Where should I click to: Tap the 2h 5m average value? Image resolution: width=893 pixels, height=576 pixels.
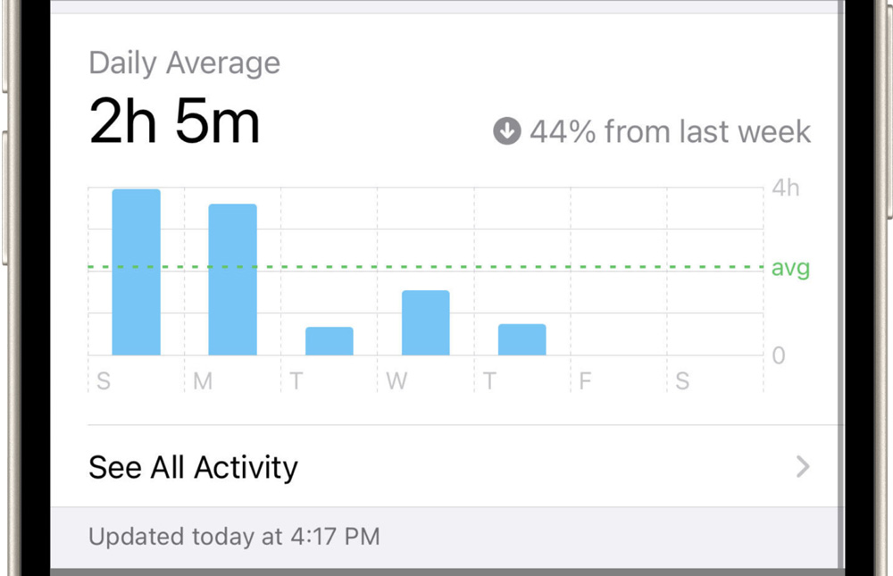click(x=174, y=122)
